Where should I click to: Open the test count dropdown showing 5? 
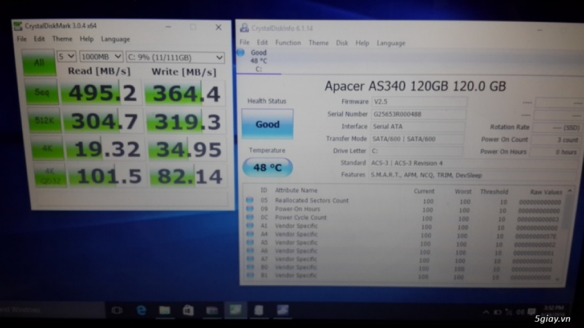[x=66, y=56]
